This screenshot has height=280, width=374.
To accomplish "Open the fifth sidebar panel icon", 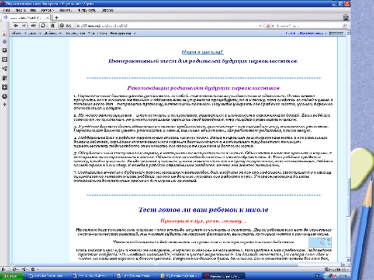I will click(x=4, y=69).
